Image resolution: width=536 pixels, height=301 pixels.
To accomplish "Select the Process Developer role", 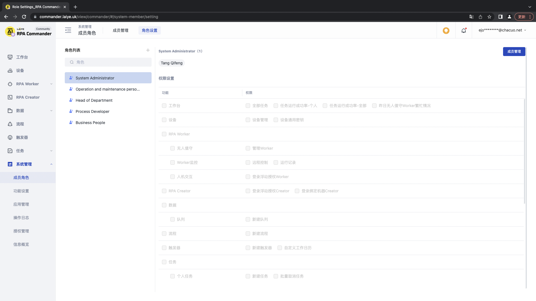I will (108, 111).
